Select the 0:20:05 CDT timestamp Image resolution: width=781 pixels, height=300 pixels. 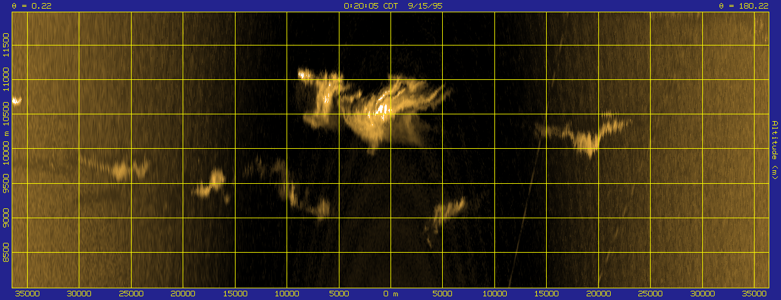pos(371,6)
